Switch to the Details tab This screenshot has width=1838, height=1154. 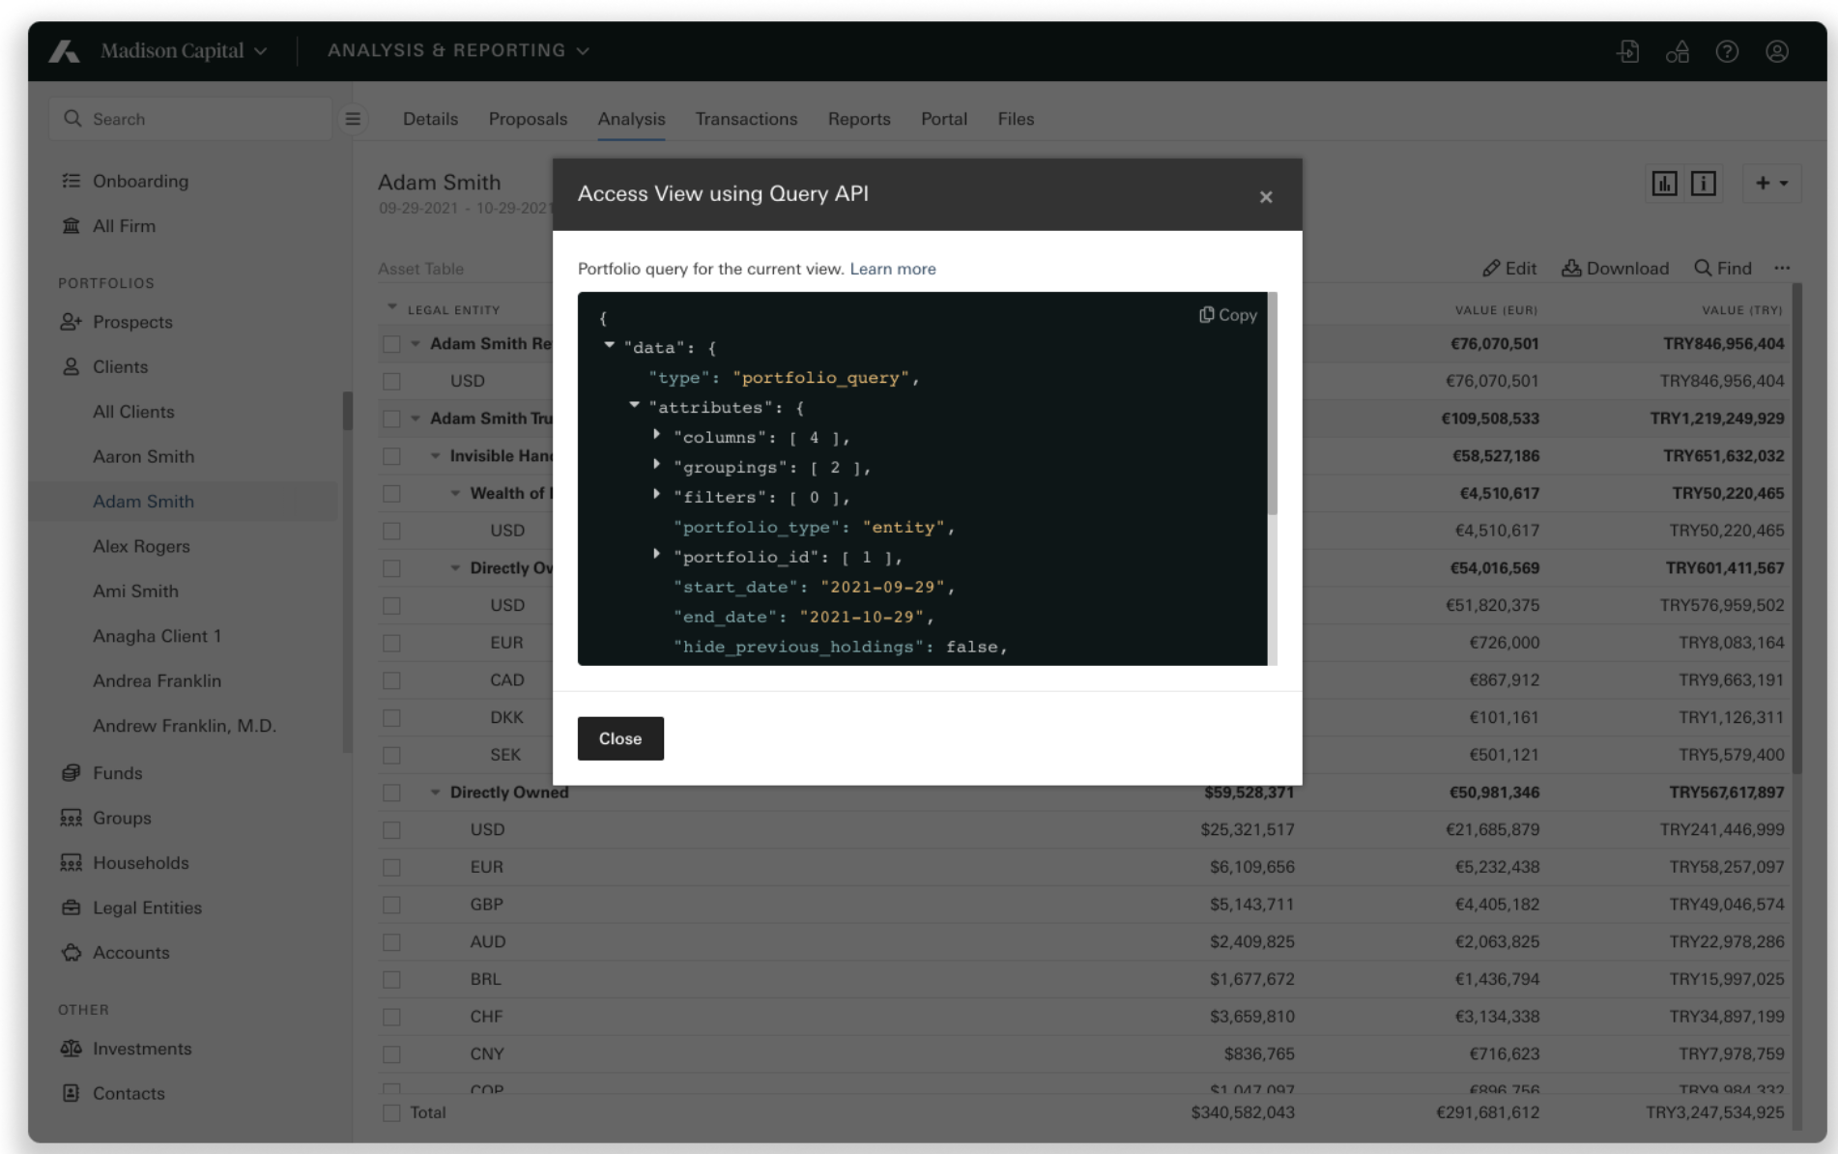(x=430, y=119)
